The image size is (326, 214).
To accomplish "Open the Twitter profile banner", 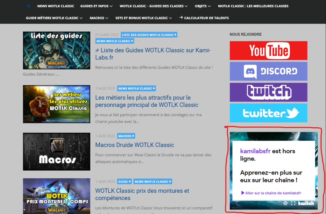I will (x=268, y=113).
